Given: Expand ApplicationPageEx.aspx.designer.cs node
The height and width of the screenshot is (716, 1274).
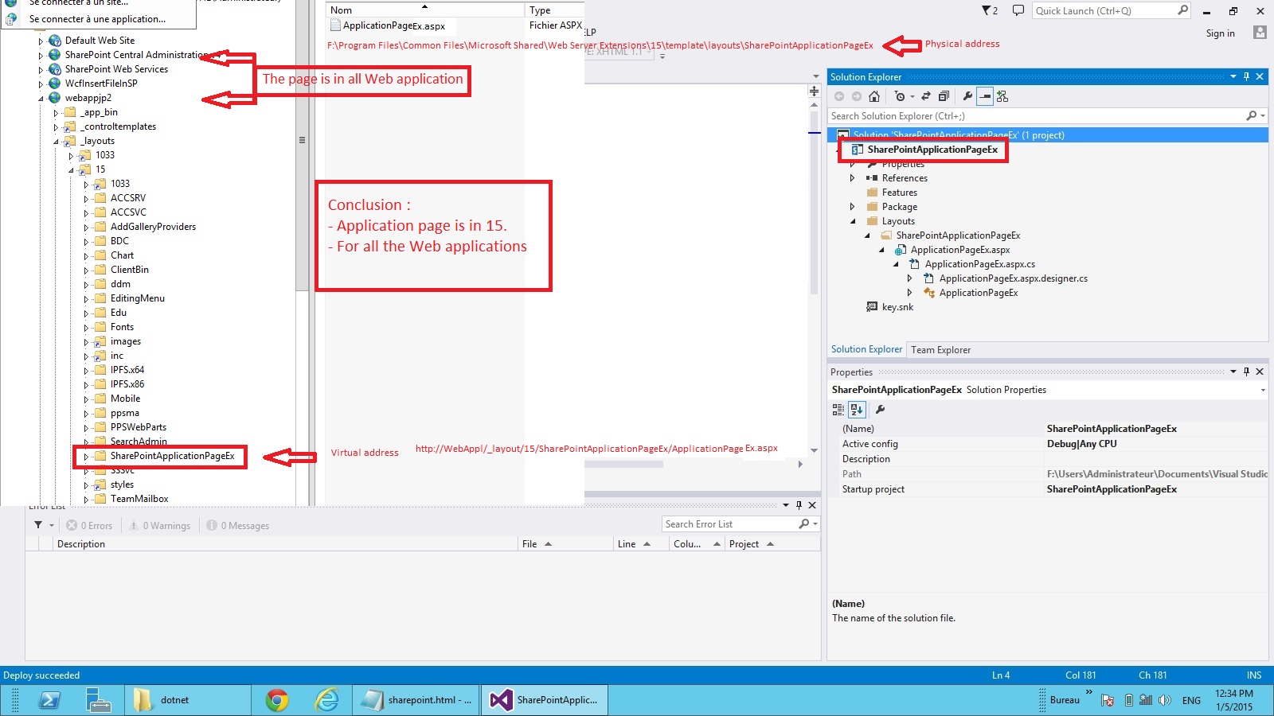Looking at the screenshot, I should coord(909,278).
